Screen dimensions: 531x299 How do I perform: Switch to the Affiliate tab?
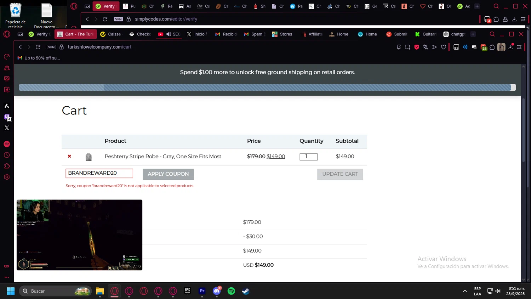(x=312, y=34)
